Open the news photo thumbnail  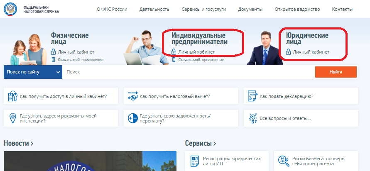tap(90, 161)
